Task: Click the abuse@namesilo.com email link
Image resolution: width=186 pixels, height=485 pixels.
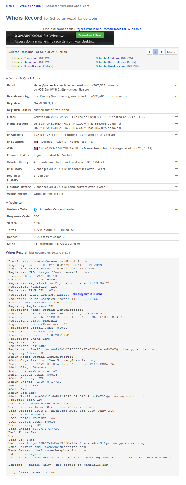Action: click(87, 294)
